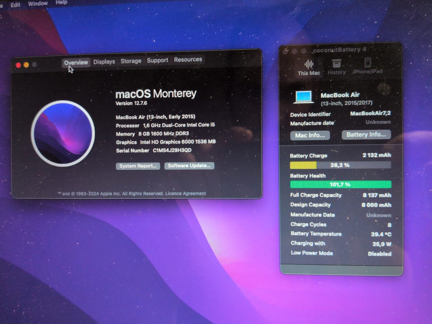The height and width of the screenshot is (324, 432).
Task: Click the MacBook Air laptop icon
Action: [303, 97]
